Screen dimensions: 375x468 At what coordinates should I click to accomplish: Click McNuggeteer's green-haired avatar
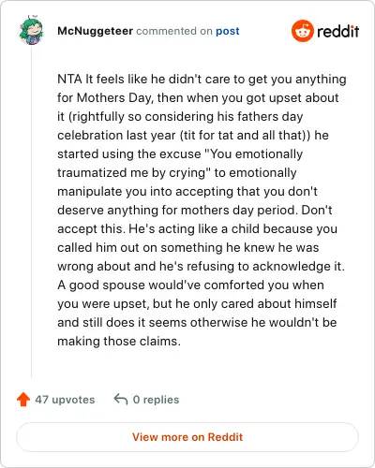tap(31, 31)
